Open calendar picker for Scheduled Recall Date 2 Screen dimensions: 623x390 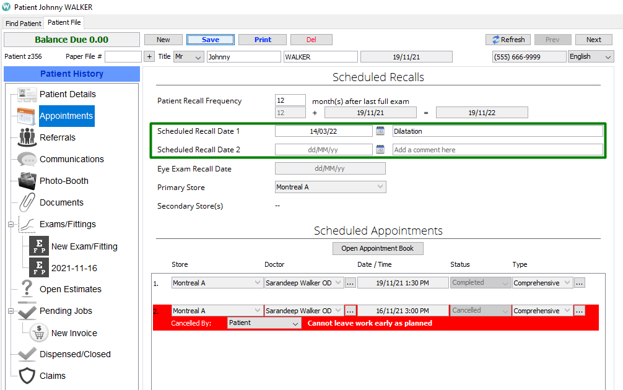(380, 149)
